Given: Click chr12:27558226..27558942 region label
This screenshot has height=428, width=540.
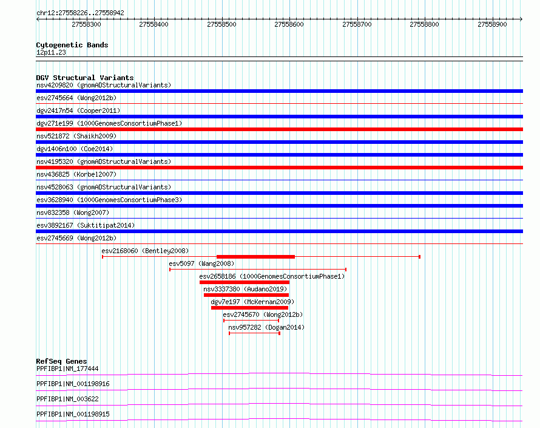Looking at the screenshot, I should pos(80,13).
